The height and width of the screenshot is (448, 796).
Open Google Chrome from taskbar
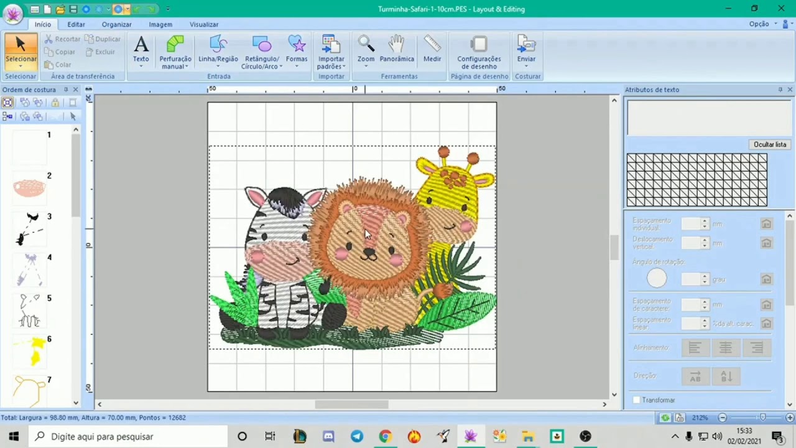pos(385,436)
